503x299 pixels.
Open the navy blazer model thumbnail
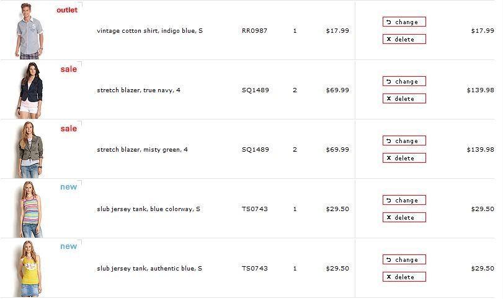point(30,90)
